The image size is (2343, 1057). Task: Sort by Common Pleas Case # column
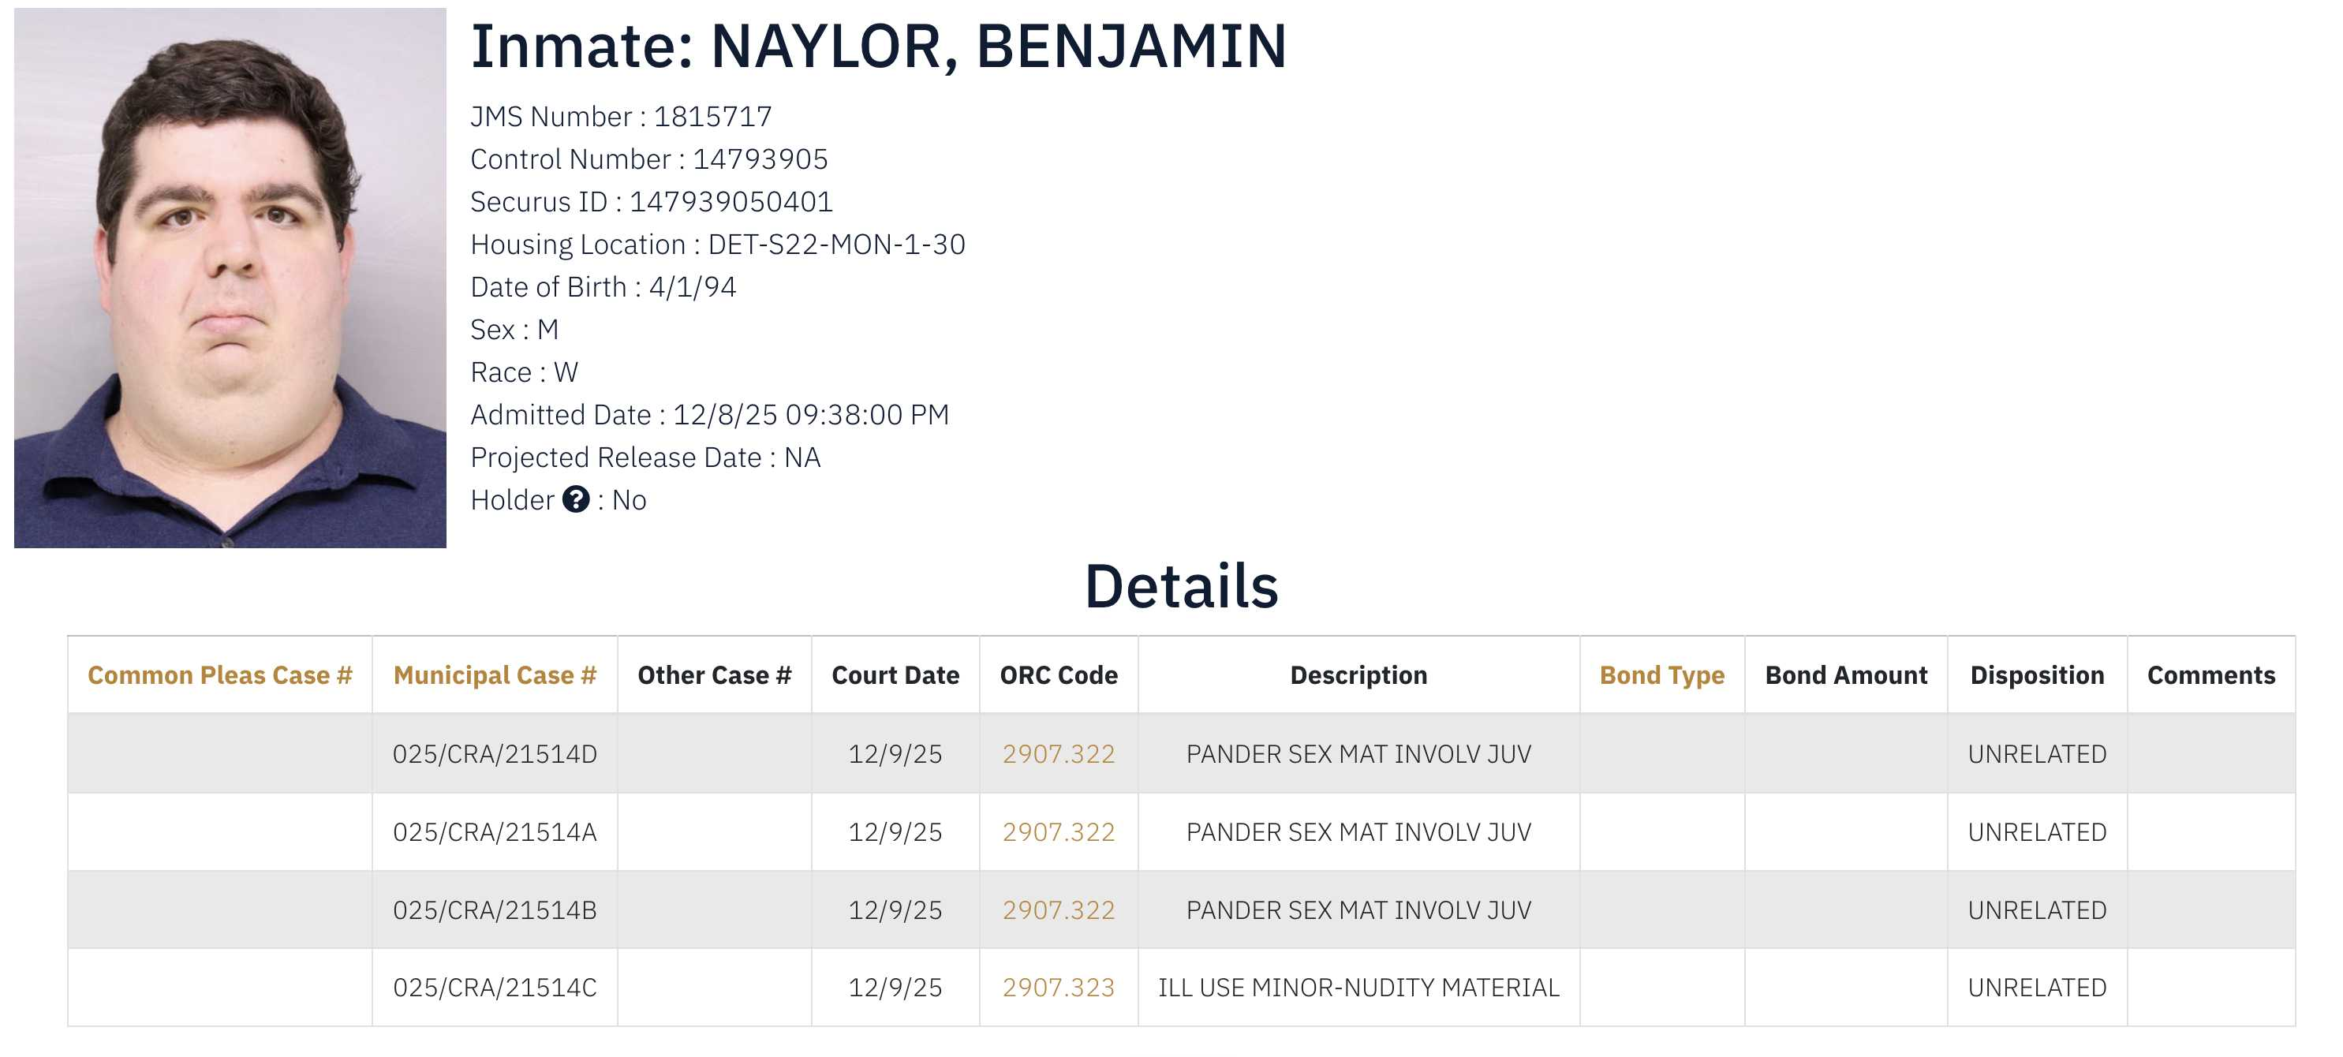click(219, 675)
